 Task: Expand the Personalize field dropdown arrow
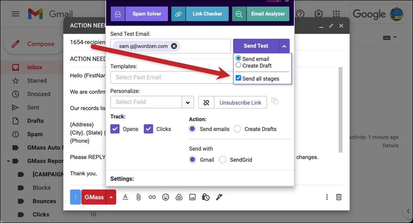pos(188,102)
